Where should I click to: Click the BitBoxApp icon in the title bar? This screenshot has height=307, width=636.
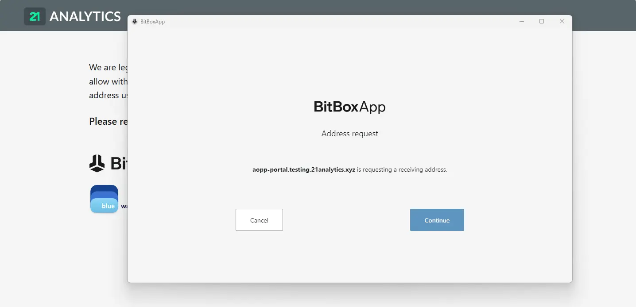[x=134, y=21]
